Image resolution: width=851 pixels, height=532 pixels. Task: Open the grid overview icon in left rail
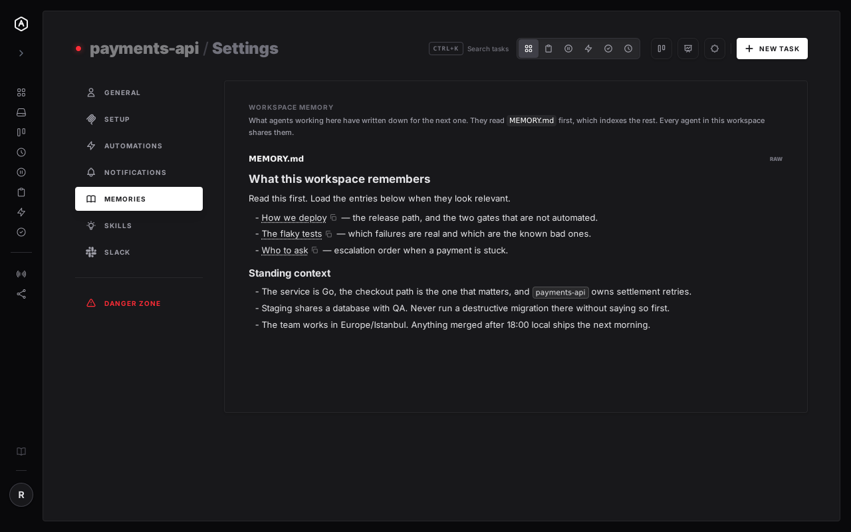coord(21,92)
